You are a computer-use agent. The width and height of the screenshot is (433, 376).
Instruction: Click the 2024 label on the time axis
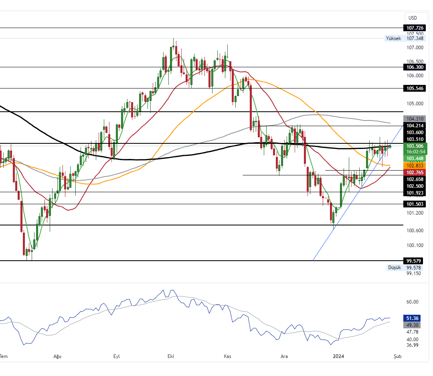pyautogui.click(x=338, y=356)
